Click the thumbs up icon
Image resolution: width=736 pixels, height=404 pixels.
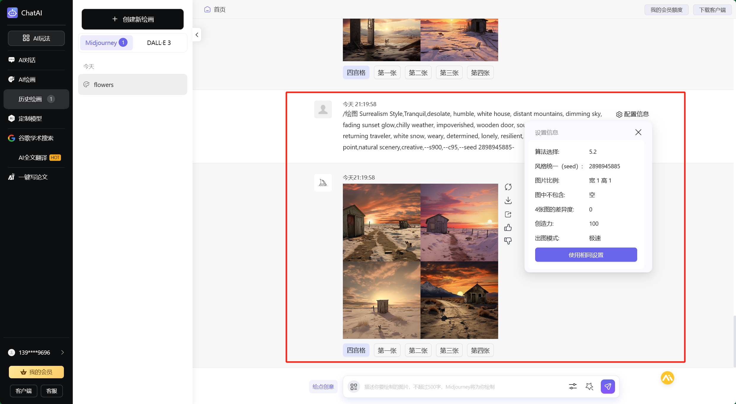point(508,227)
